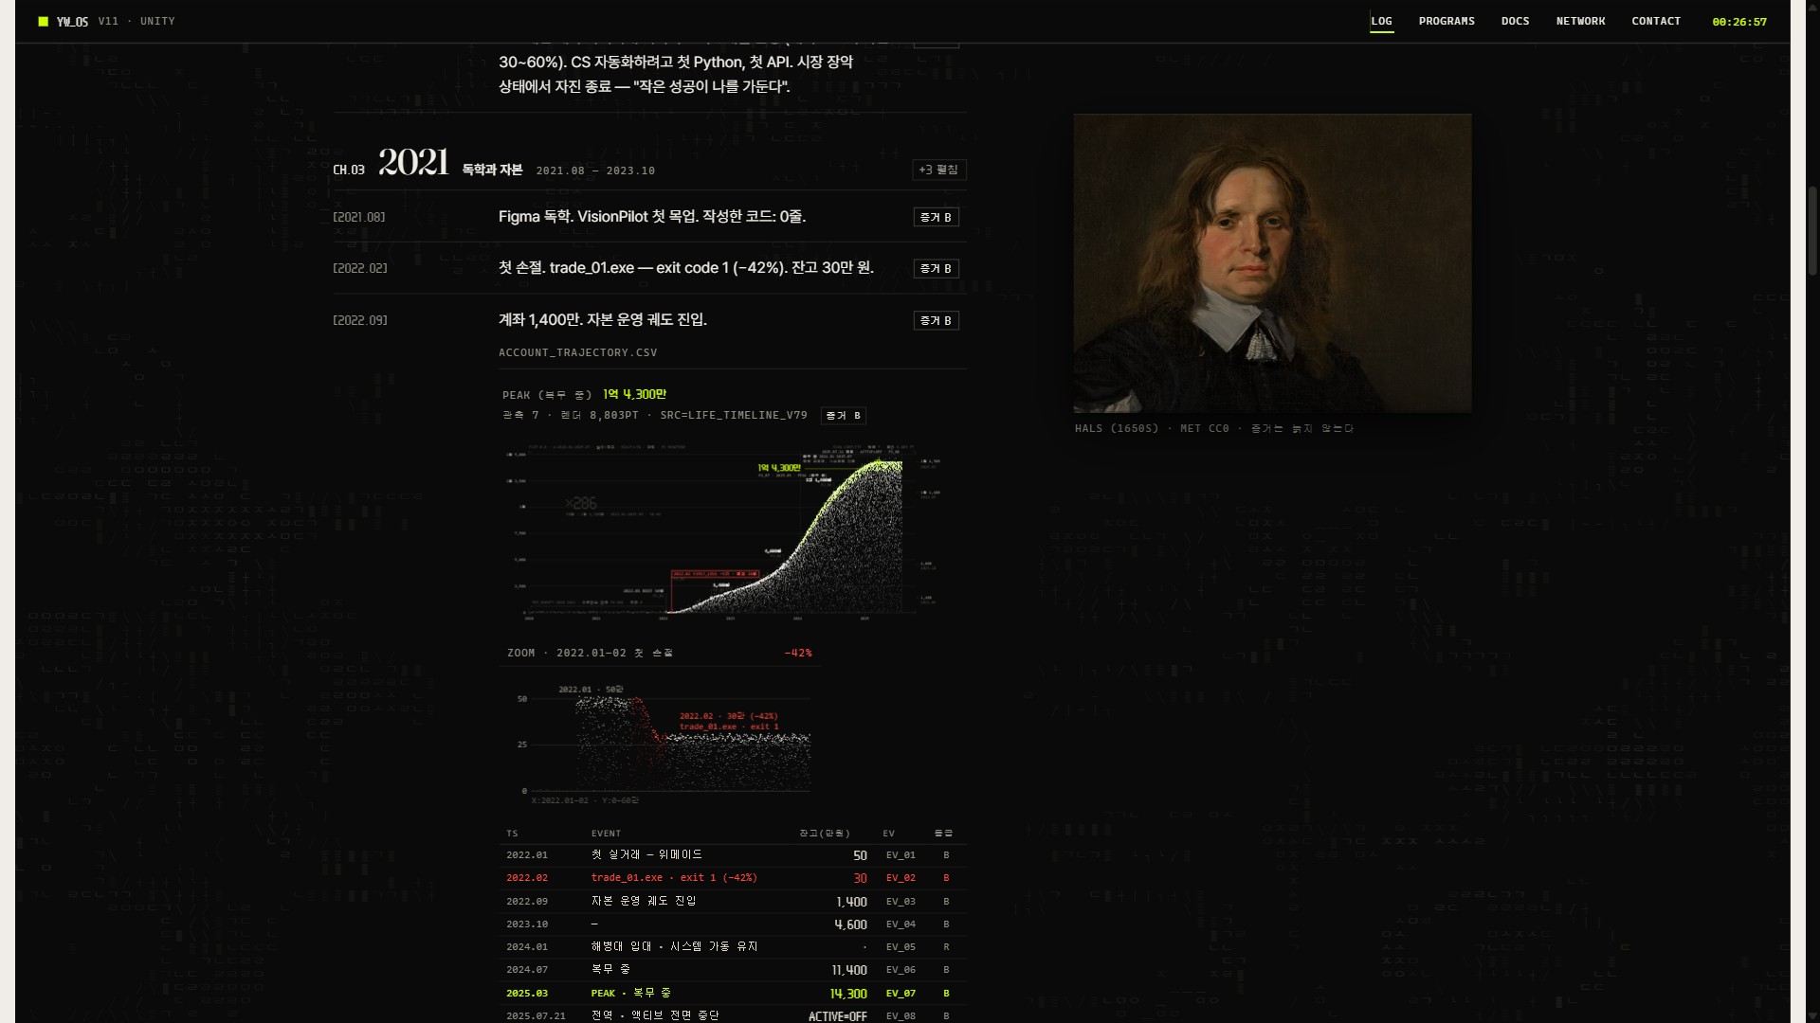
Task: Click the page vertical scrollbar thumb
Action: (x=1812, y=232)
